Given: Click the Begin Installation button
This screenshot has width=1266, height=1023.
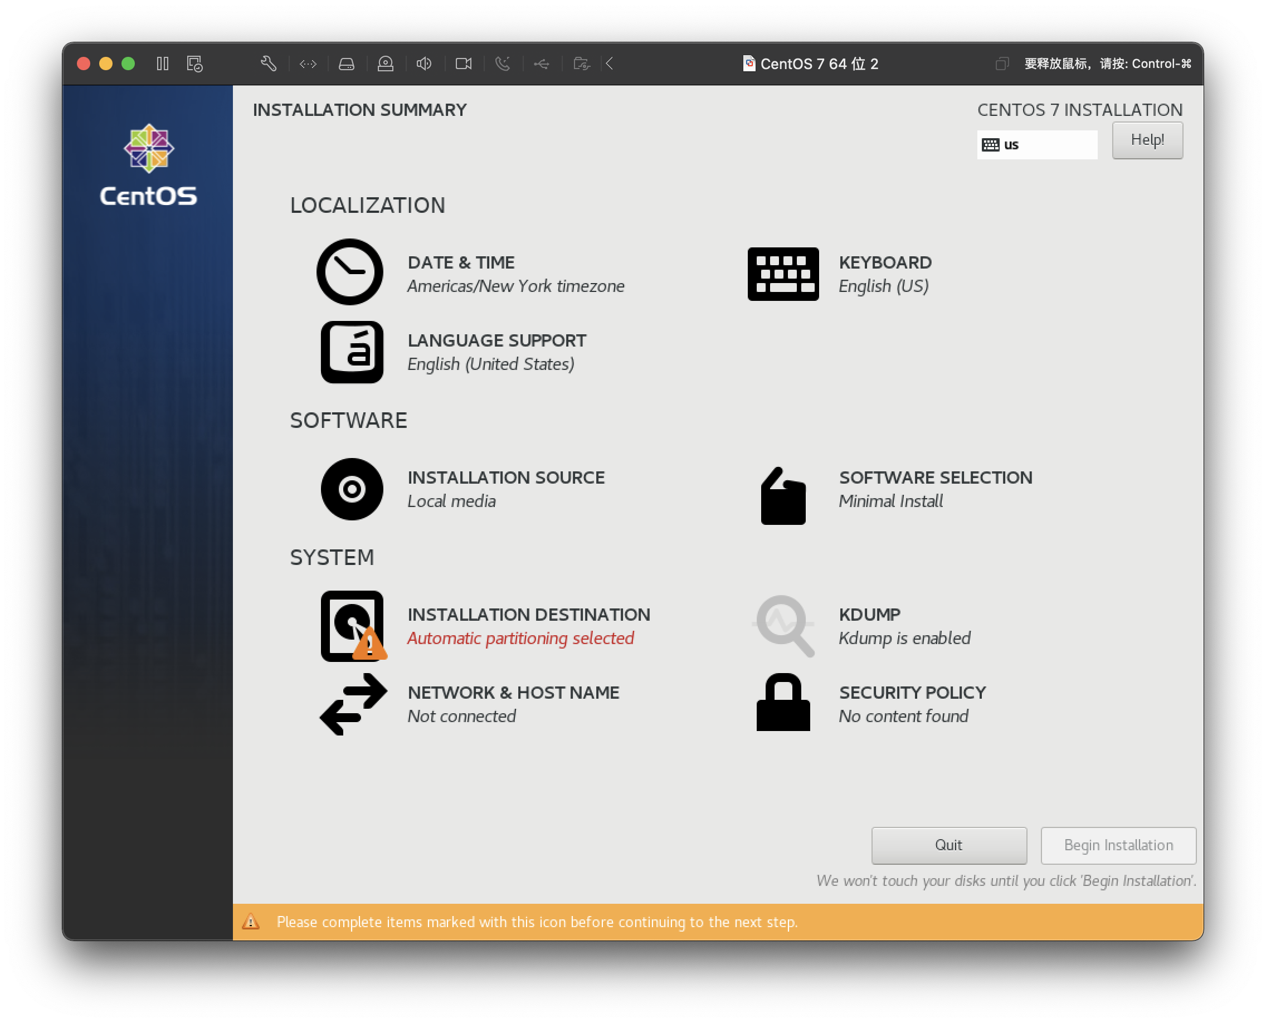Looking at the screenshot, I should [1118, 845].
